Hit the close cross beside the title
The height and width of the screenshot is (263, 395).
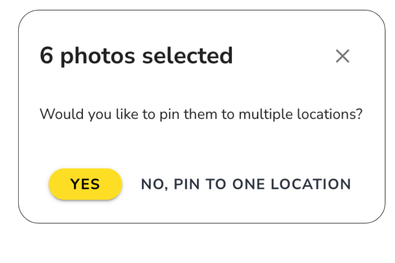coord(342,57)
